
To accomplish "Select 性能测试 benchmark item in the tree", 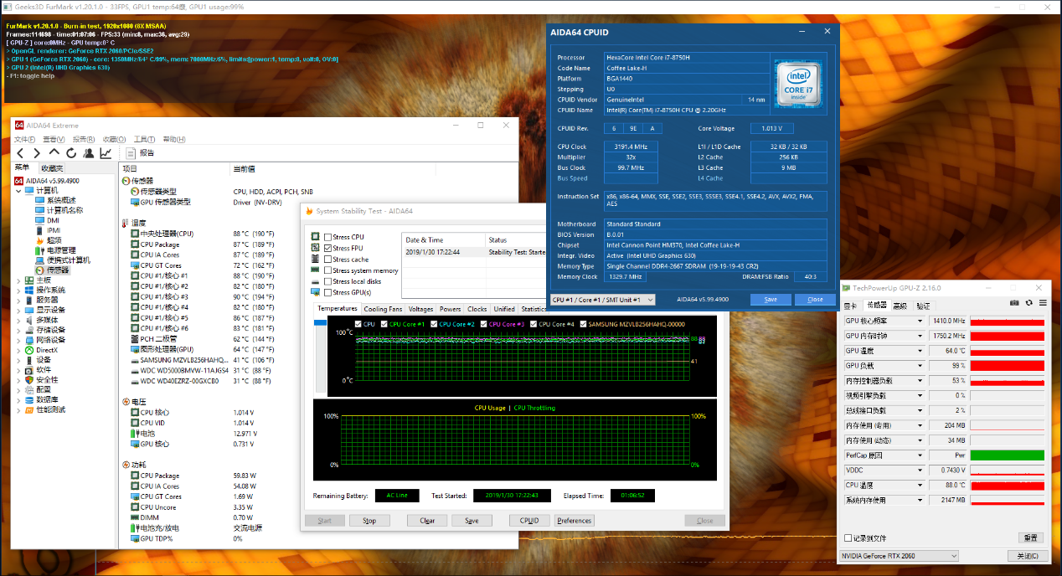I will point(50,409).
